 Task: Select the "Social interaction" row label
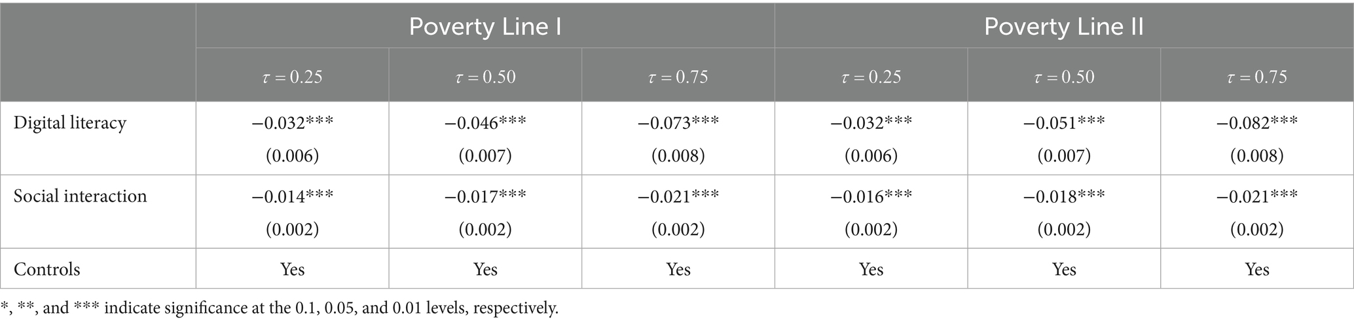coord(81,196)
